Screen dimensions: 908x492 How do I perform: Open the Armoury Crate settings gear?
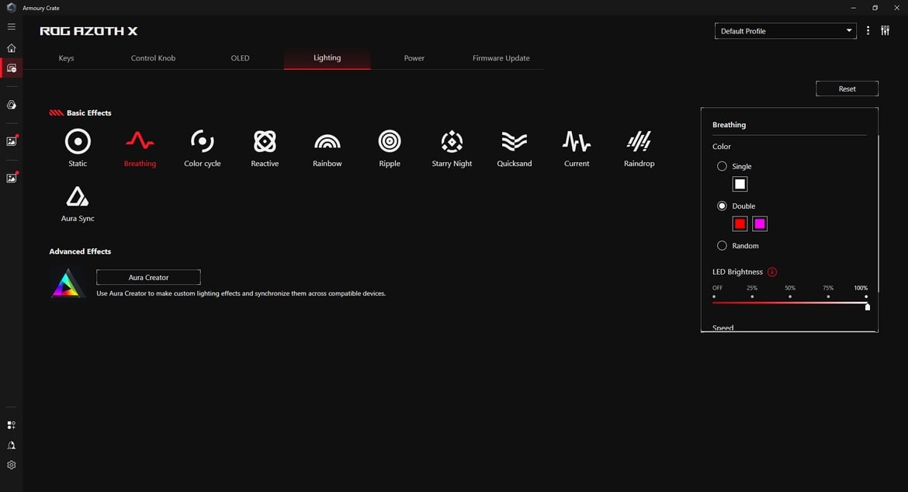pos(11,465)
